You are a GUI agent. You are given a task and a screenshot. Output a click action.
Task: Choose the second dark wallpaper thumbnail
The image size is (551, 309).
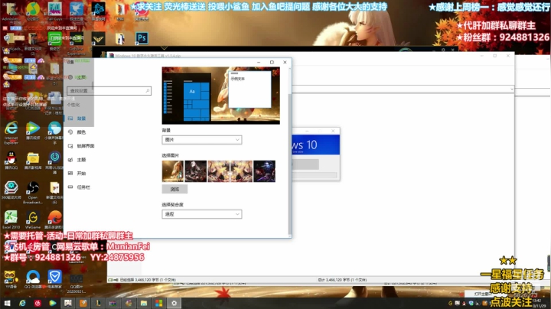click(196, 171)
